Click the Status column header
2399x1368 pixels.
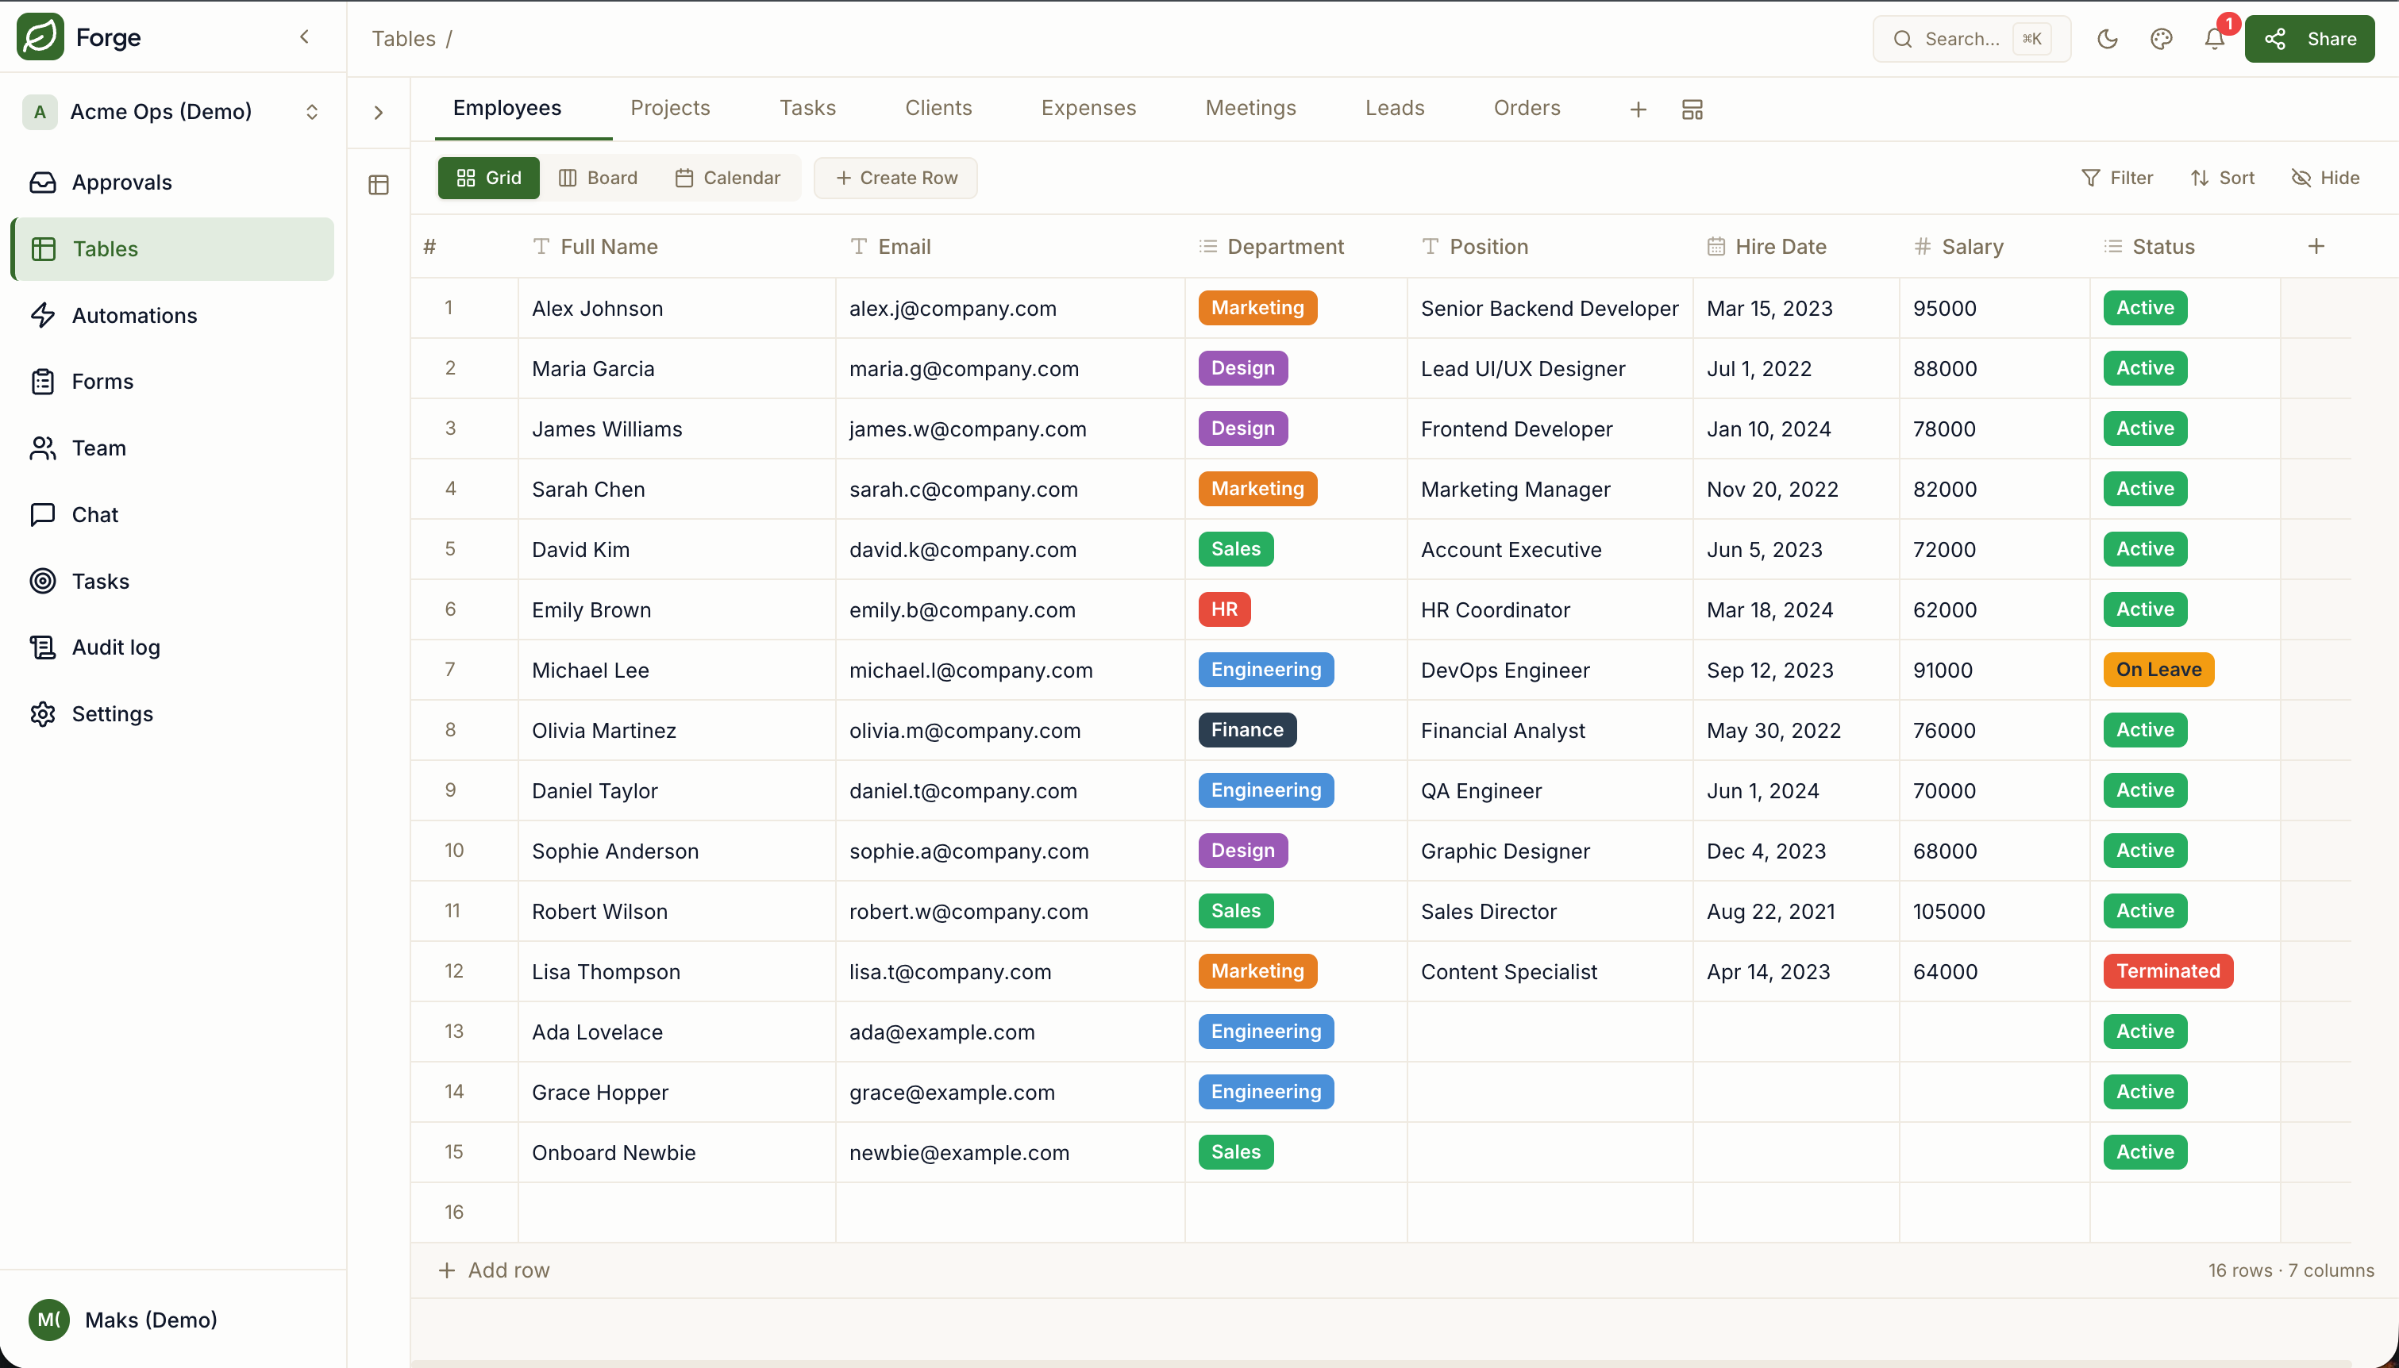(x=2185, y=246)
